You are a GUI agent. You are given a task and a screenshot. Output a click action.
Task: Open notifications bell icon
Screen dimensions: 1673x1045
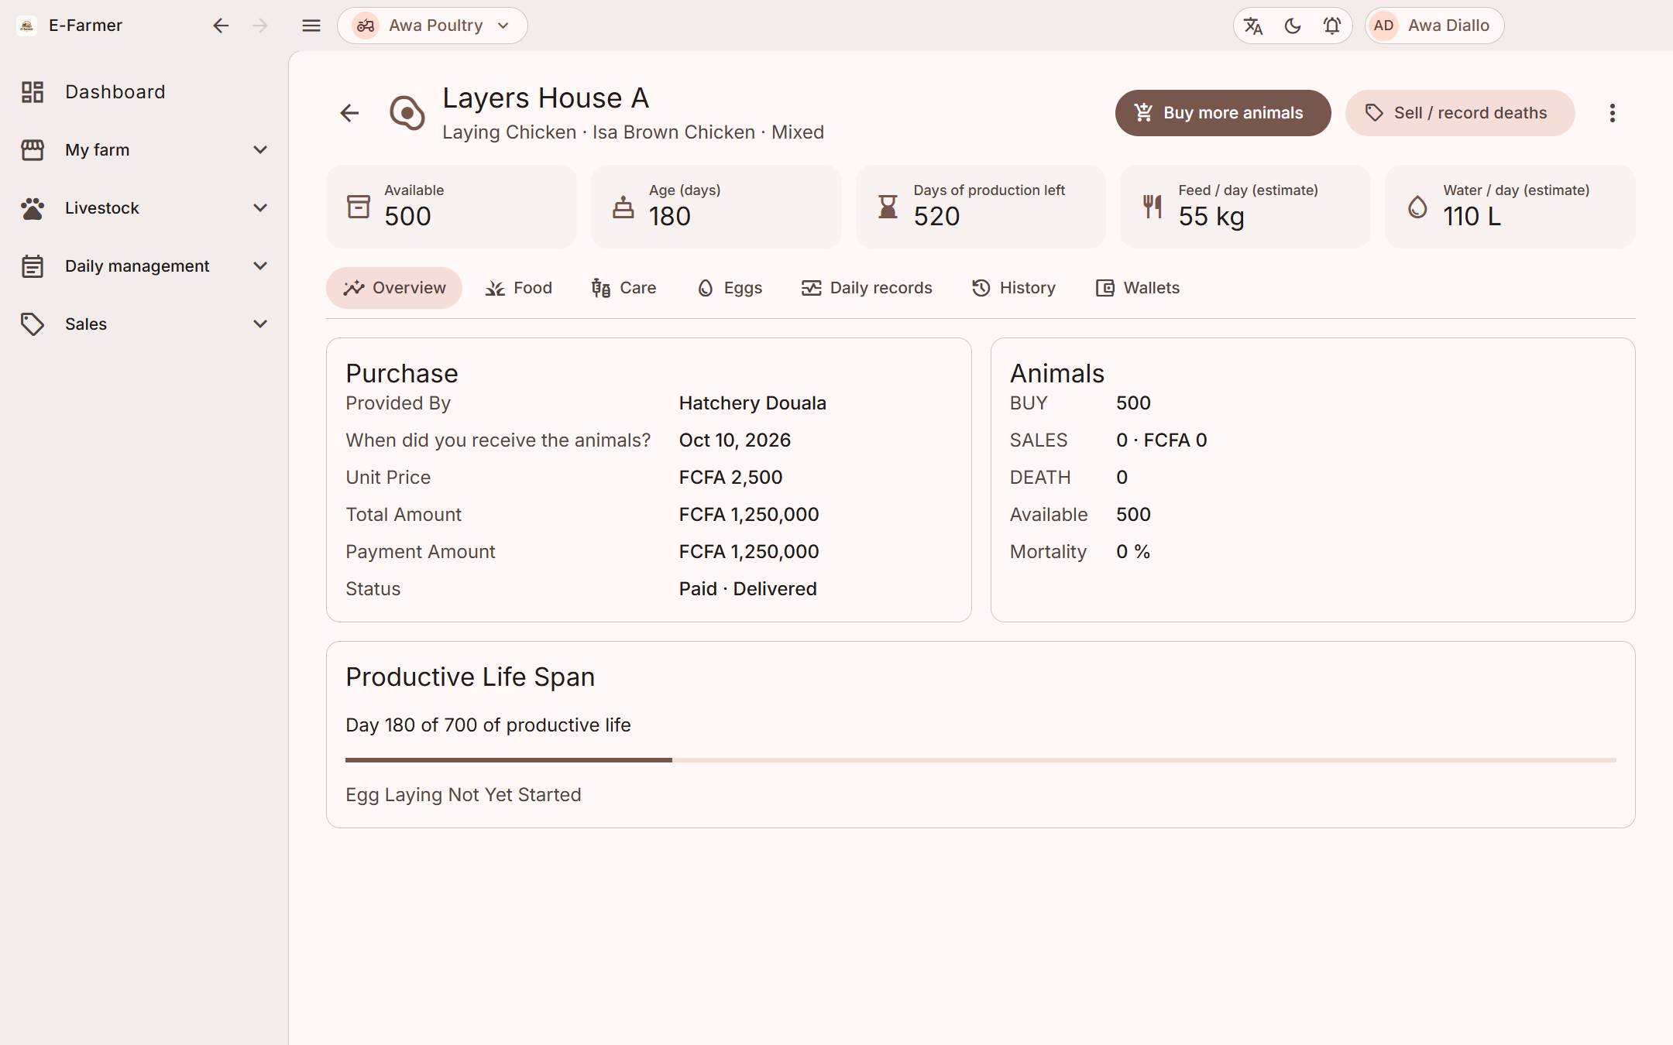click(x=1332, y=26)
